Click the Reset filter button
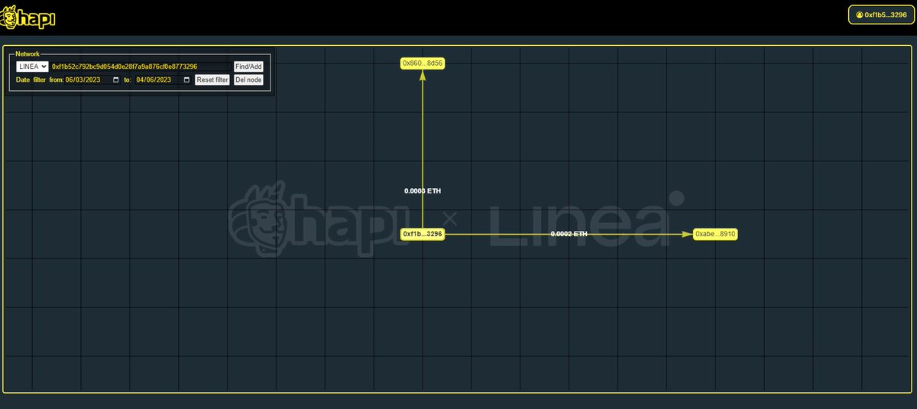 click(212, 80)
